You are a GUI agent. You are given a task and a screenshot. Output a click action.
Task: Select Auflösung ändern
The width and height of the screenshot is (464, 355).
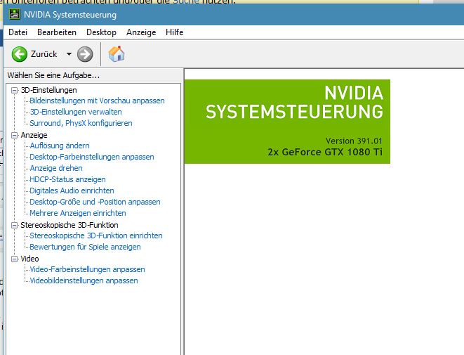pyautogui.click(x=60, y=146)
